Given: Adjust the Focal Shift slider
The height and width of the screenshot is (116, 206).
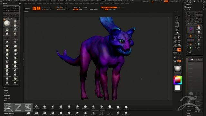Looking at the screenshot, I should point(64,7).
